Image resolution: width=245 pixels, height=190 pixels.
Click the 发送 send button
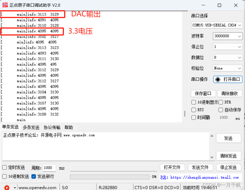pyautogui.click(x=229, y=138)
